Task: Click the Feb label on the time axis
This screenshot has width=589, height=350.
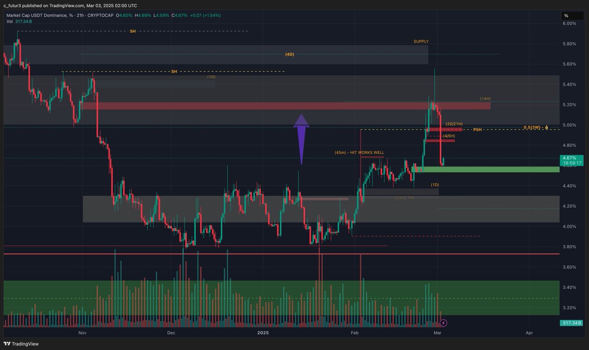Action: pyautogui.click(x=354, y=333)
